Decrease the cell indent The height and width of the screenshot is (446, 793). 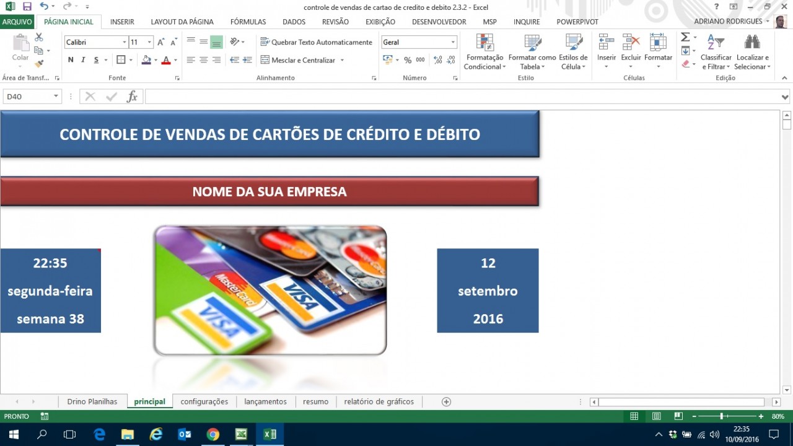point(234,60)
